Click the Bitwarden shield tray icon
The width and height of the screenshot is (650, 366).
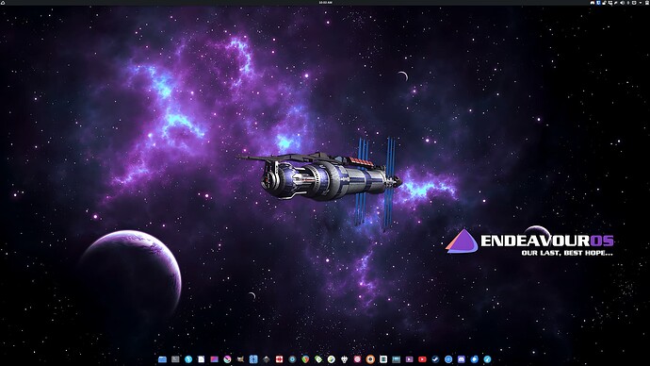click(x=598, y=3)
